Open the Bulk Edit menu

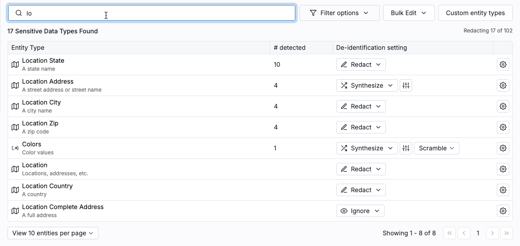(409, 13)
